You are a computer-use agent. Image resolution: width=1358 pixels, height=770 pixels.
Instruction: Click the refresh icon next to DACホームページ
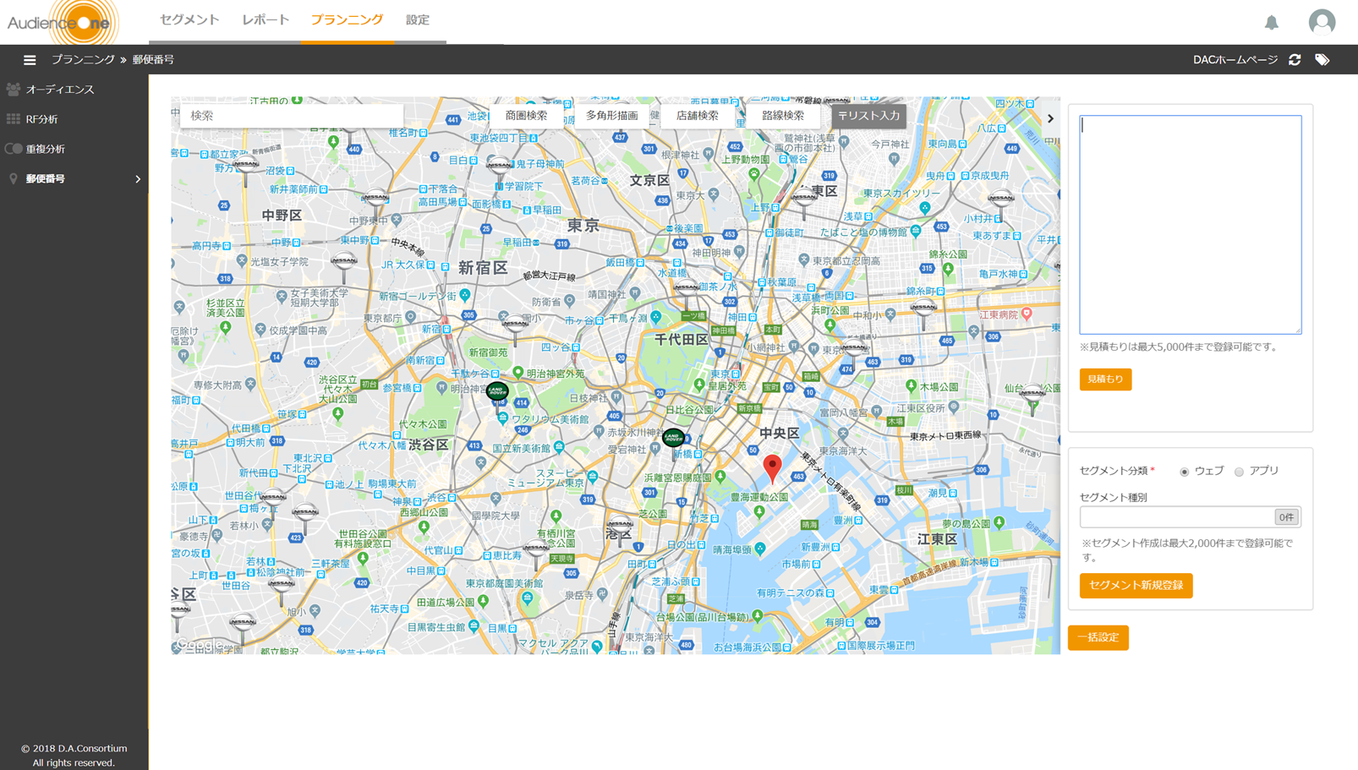[x=1295, y=59]
